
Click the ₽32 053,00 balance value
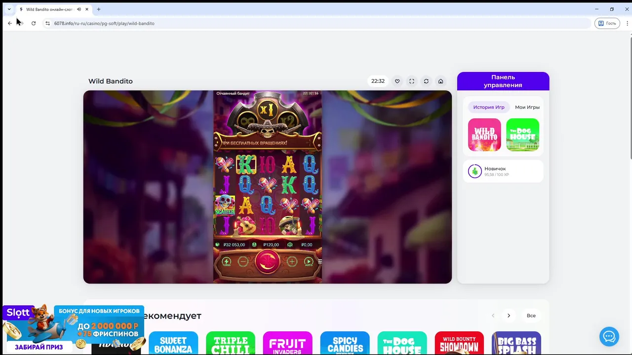coord(234,245)
